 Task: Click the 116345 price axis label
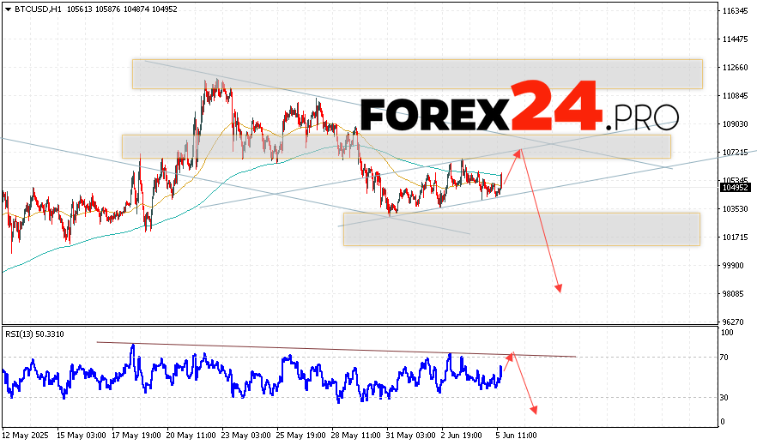click(736, 11)
